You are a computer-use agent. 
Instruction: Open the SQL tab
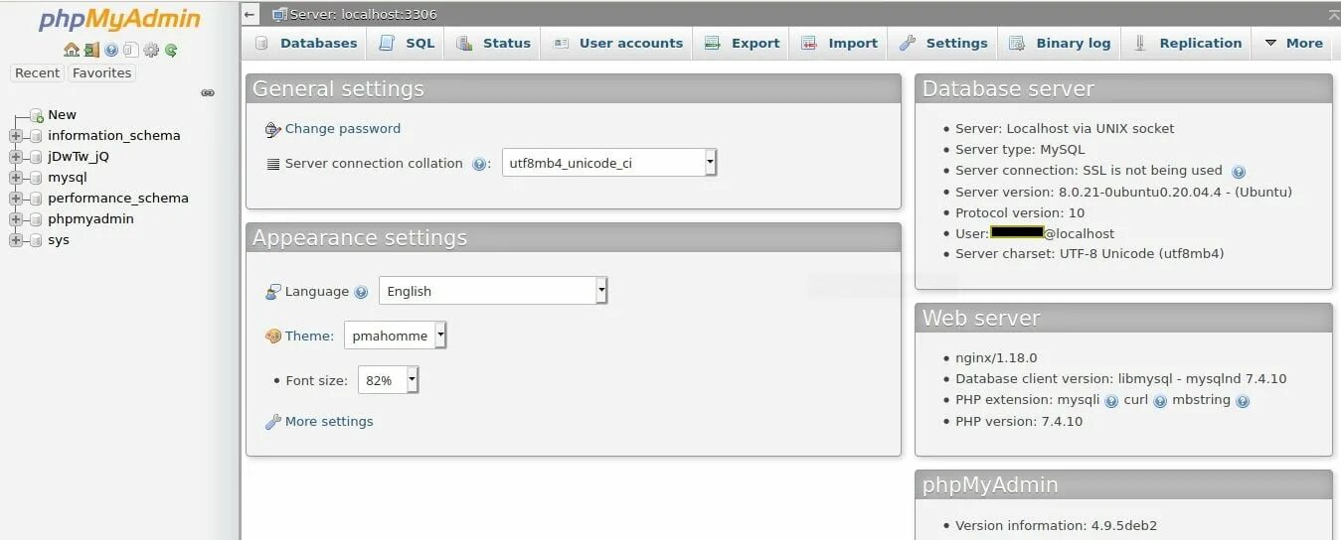tap(407, 43)
